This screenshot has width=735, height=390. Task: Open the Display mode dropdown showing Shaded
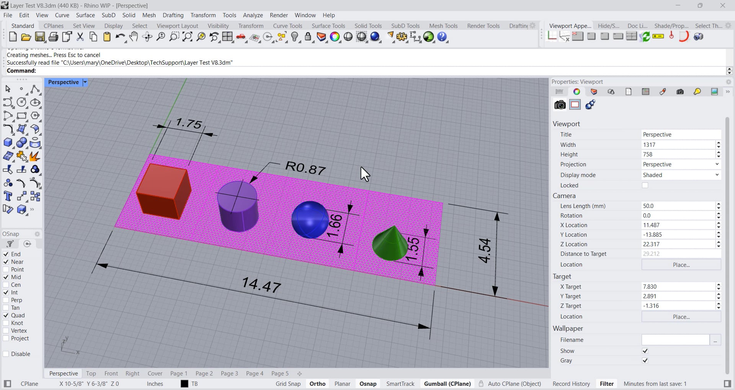[x=717, y=175]
